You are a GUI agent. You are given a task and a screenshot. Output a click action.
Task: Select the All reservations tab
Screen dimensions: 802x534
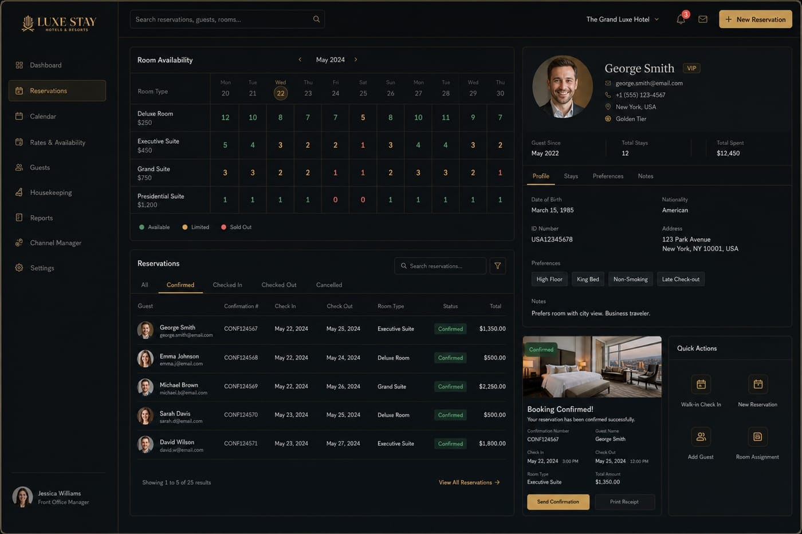(x=144, y=285)
